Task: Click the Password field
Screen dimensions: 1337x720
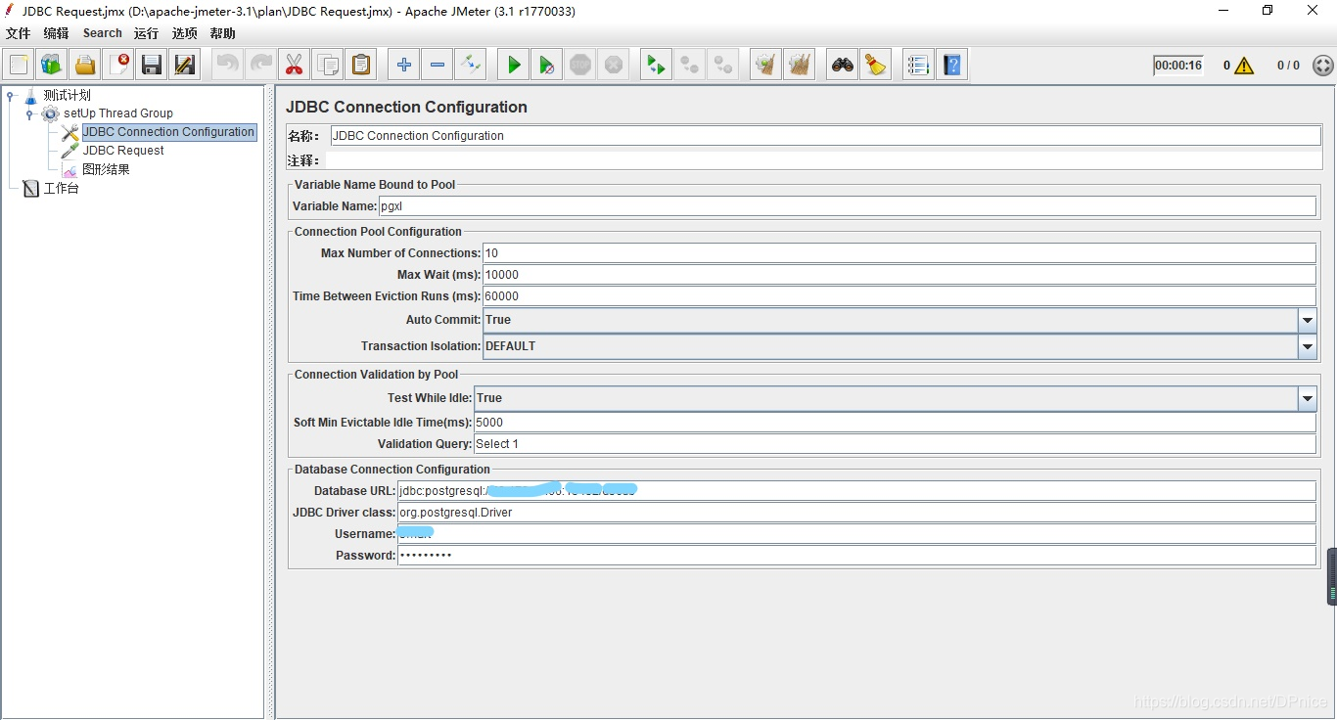Action: pyautogui.click(x=857, y=556)
